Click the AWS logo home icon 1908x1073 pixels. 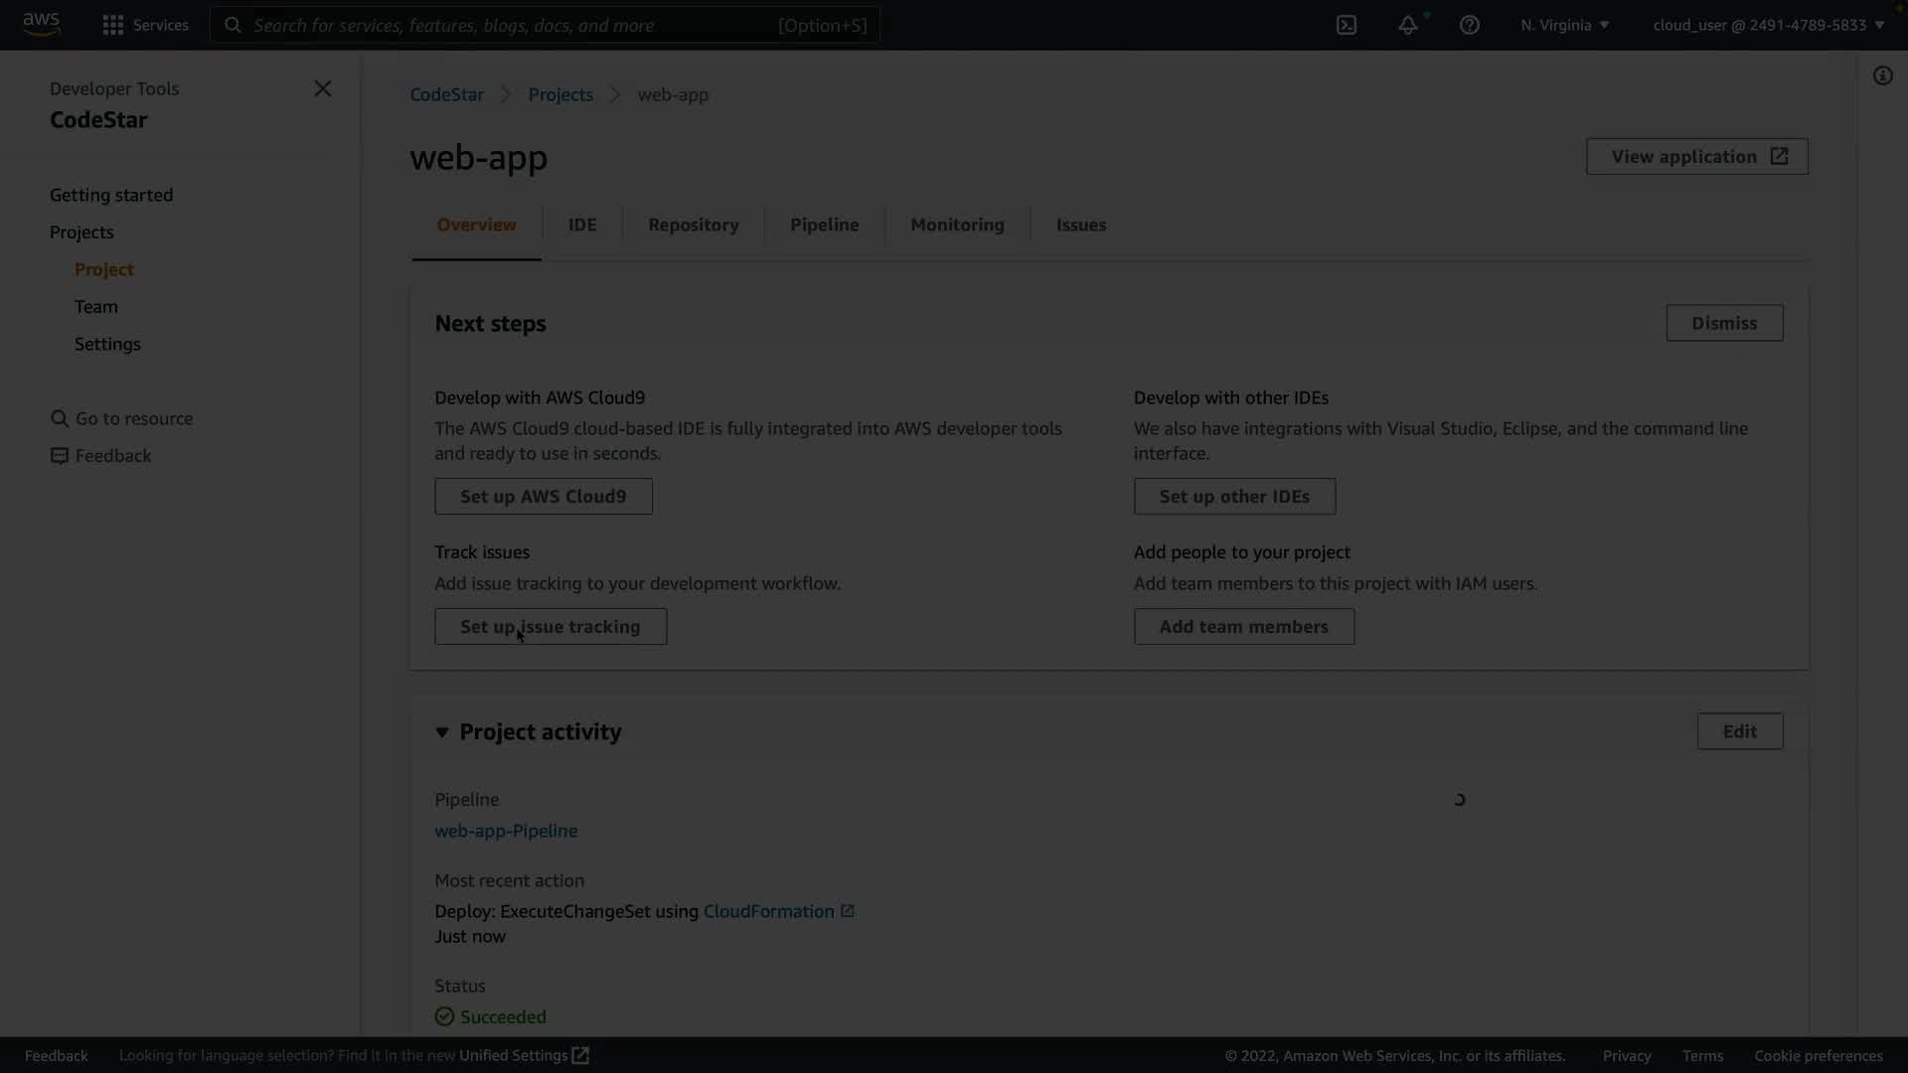point(41,24)
